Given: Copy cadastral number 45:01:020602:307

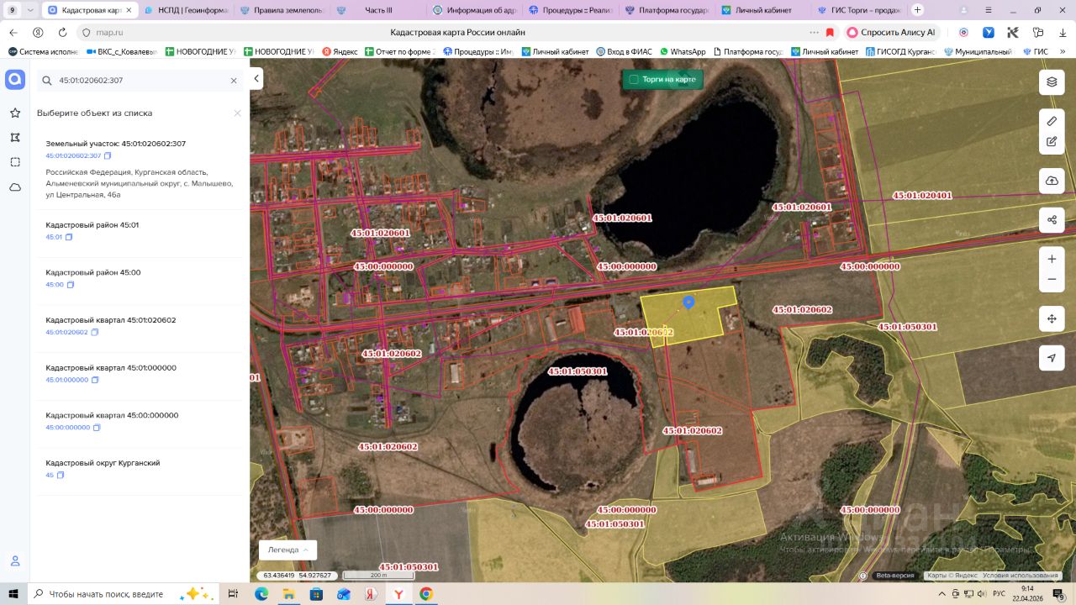Looking at the screenshot, I should [x=108, y=156].
